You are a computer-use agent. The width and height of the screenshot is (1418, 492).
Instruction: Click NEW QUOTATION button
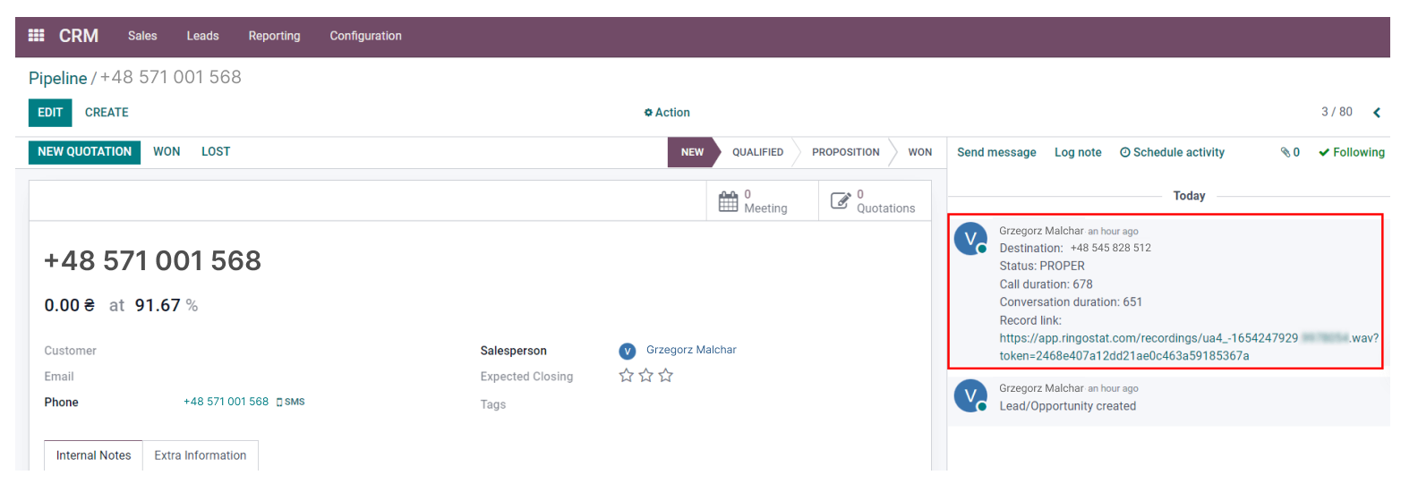pos(84,152)
